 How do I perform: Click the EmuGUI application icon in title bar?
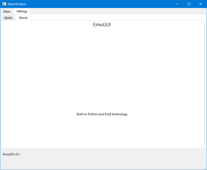[4, 4]
